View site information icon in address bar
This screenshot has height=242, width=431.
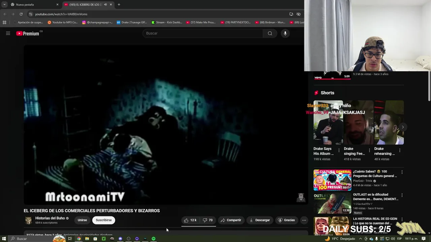pyautogui.click(x=31, y=14)
